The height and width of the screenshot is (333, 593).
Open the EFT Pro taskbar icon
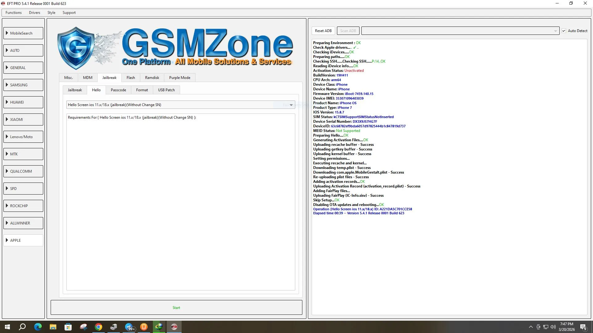[x=174, y=327]
